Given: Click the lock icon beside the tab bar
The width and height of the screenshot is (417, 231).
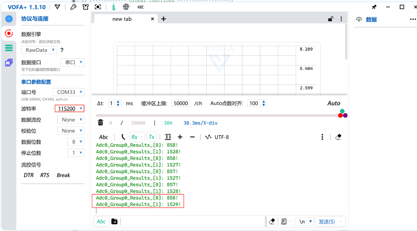Looking at the screenshot, I should click(x=331, y=19).
